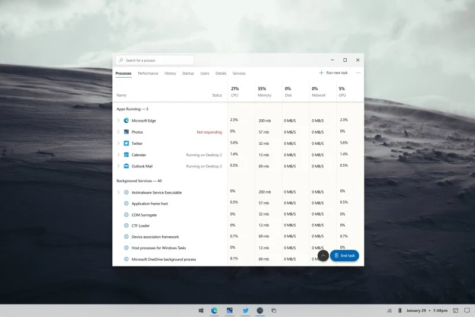Switch to the Performance tab

pos(148,74)
